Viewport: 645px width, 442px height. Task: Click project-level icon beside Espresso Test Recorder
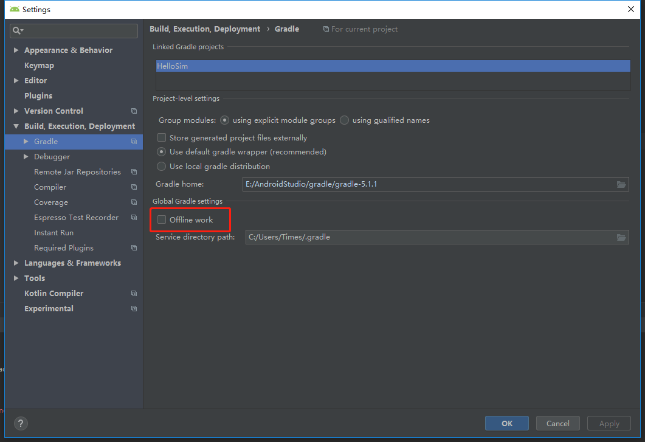point(134,218)
